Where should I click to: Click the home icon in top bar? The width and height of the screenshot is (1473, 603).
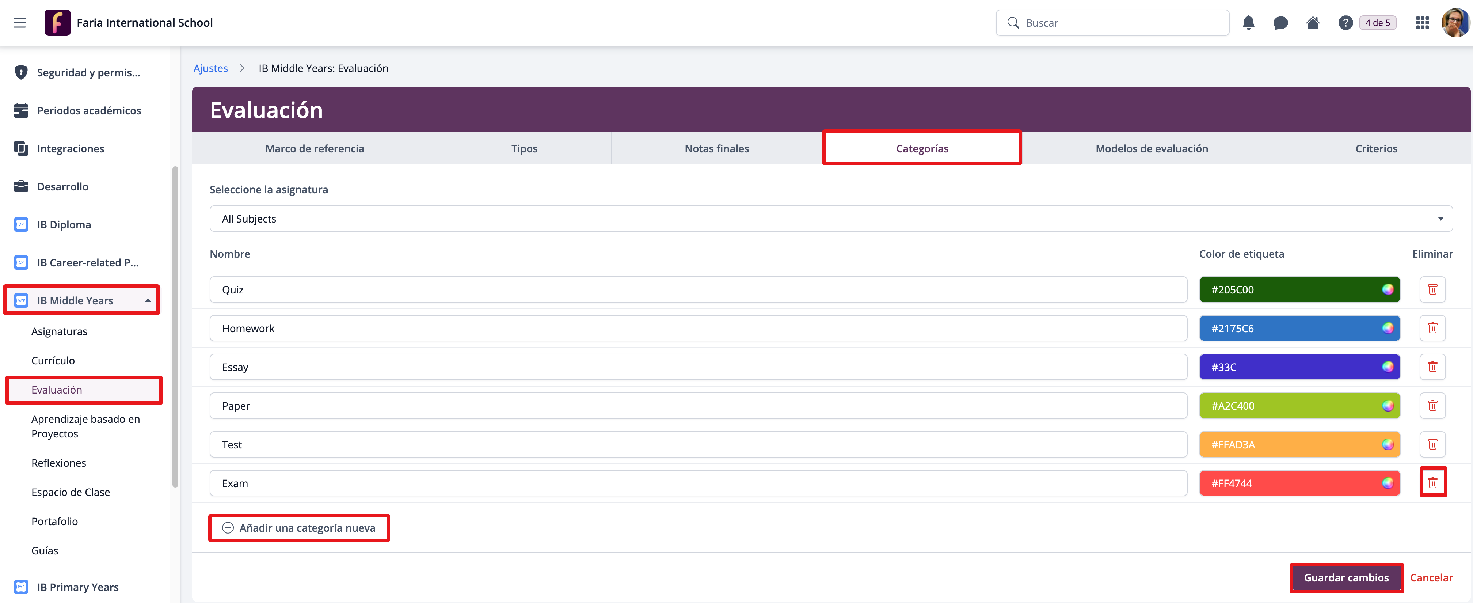pyautogui.click(x=1312, y=23)
